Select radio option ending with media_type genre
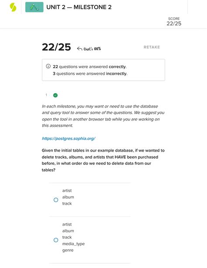 tap(56, 240)
